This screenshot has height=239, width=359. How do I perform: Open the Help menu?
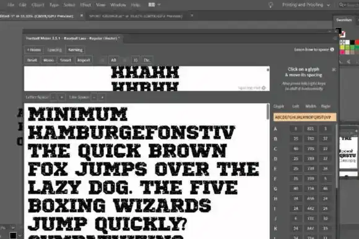tap(136, 4)
